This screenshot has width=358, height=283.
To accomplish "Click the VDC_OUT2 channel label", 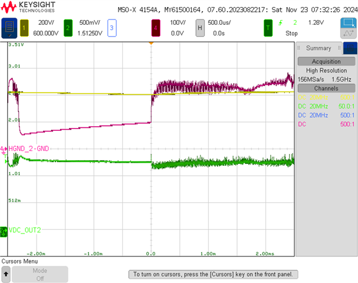I will coord(25,230).
